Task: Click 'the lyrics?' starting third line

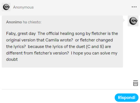Action: coord(16,47)
